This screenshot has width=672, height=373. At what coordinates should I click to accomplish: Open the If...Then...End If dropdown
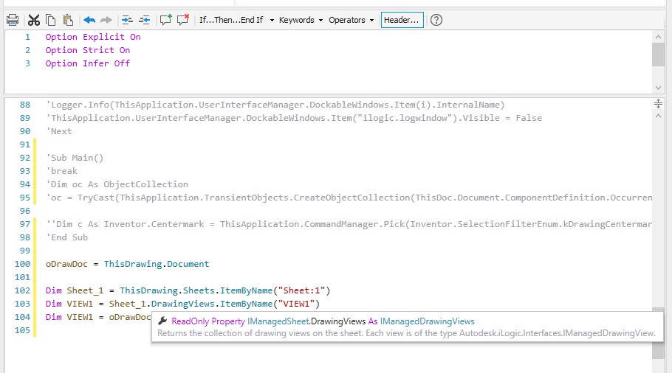coord(236,20)
